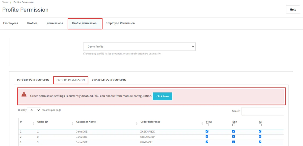This screenshot has width=303, height=146.
Task: Check the View header select-all checkbox
Action: pyautogui.click(x=207, y=125)
